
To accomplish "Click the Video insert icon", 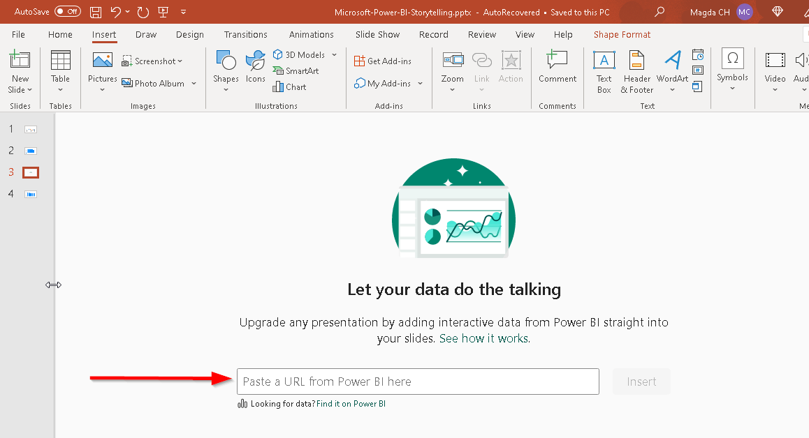I will (x=775, y=60).
